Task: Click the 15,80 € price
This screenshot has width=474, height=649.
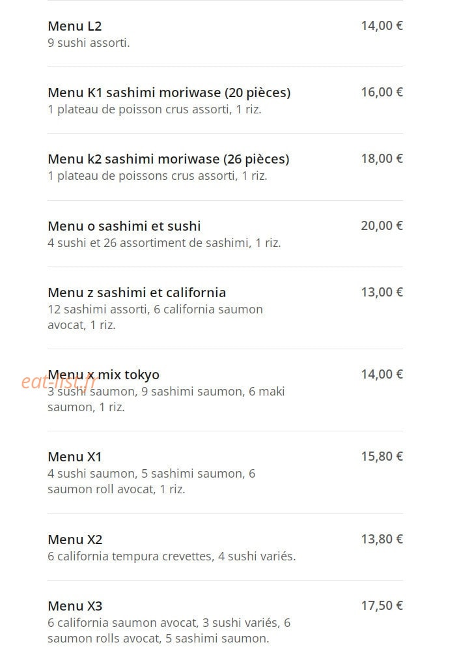Action: 382,457
